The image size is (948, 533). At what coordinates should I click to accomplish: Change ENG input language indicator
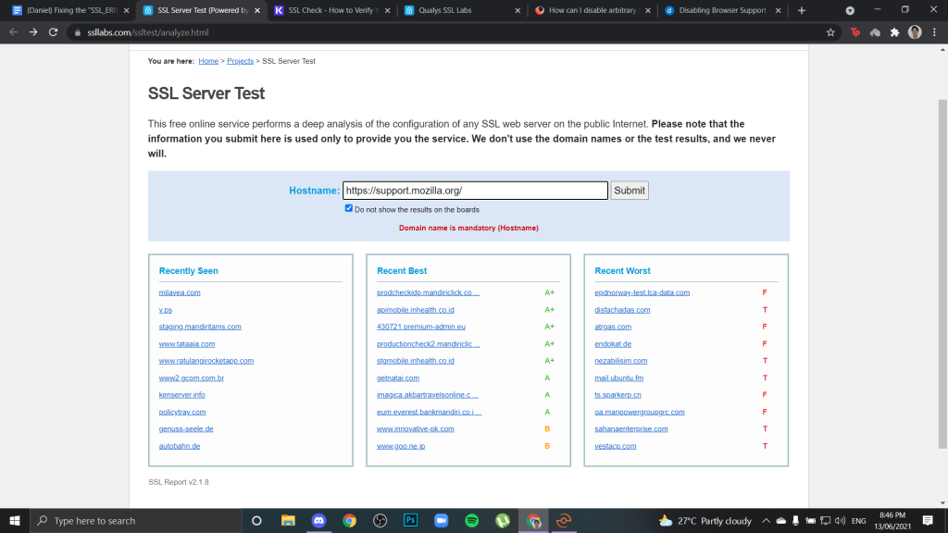point(858,520)
